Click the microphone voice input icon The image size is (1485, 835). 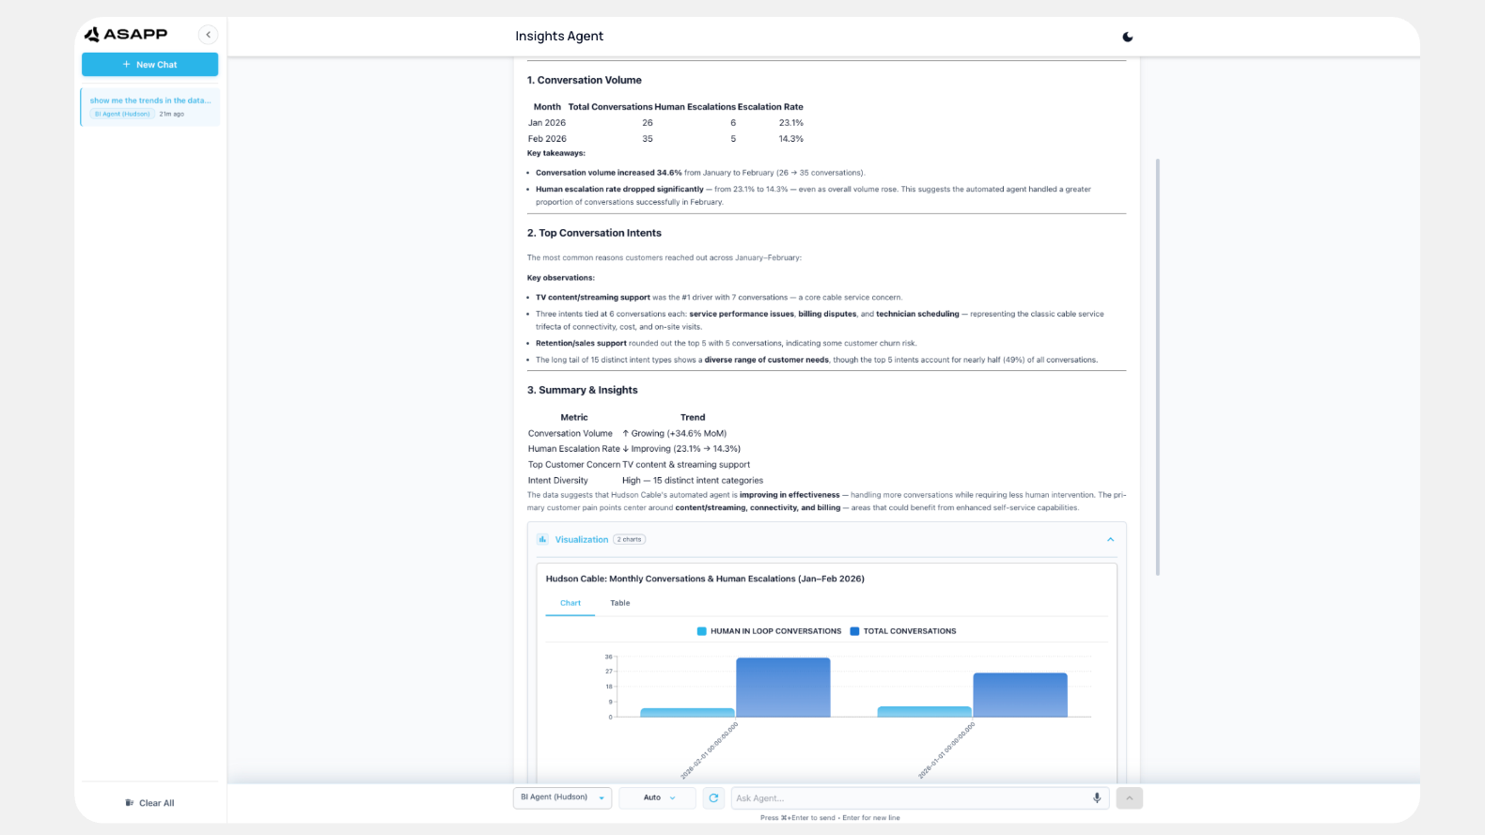[x=1097, y=797]
